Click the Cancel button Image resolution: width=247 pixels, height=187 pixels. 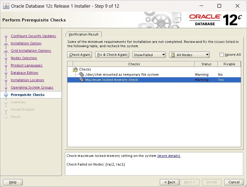click(234, 182)
